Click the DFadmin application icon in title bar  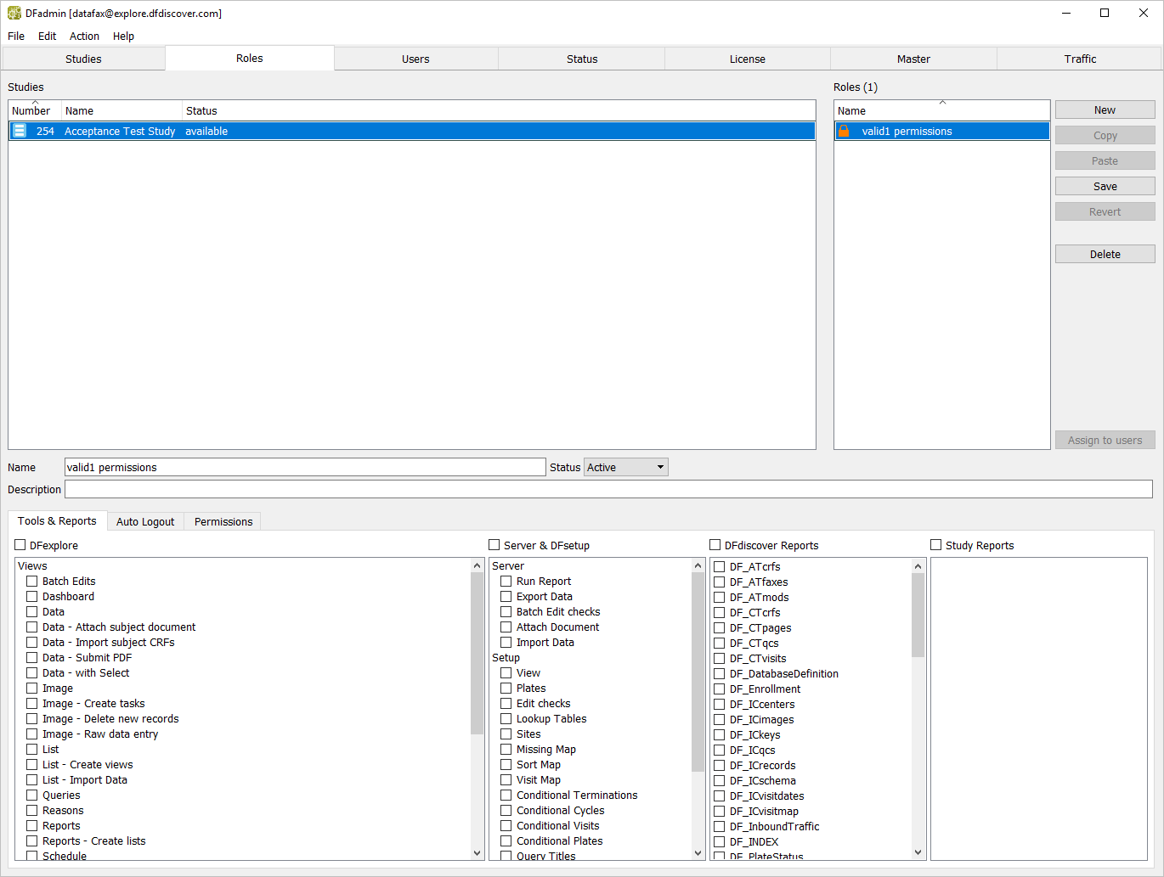14,14
